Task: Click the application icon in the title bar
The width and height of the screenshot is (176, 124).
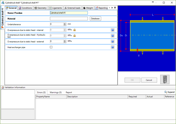Action: pos(3,2)
